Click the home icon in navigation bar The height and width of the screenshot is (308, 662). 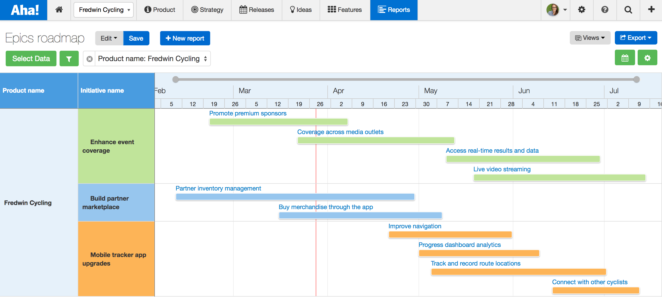coord(59,10)
